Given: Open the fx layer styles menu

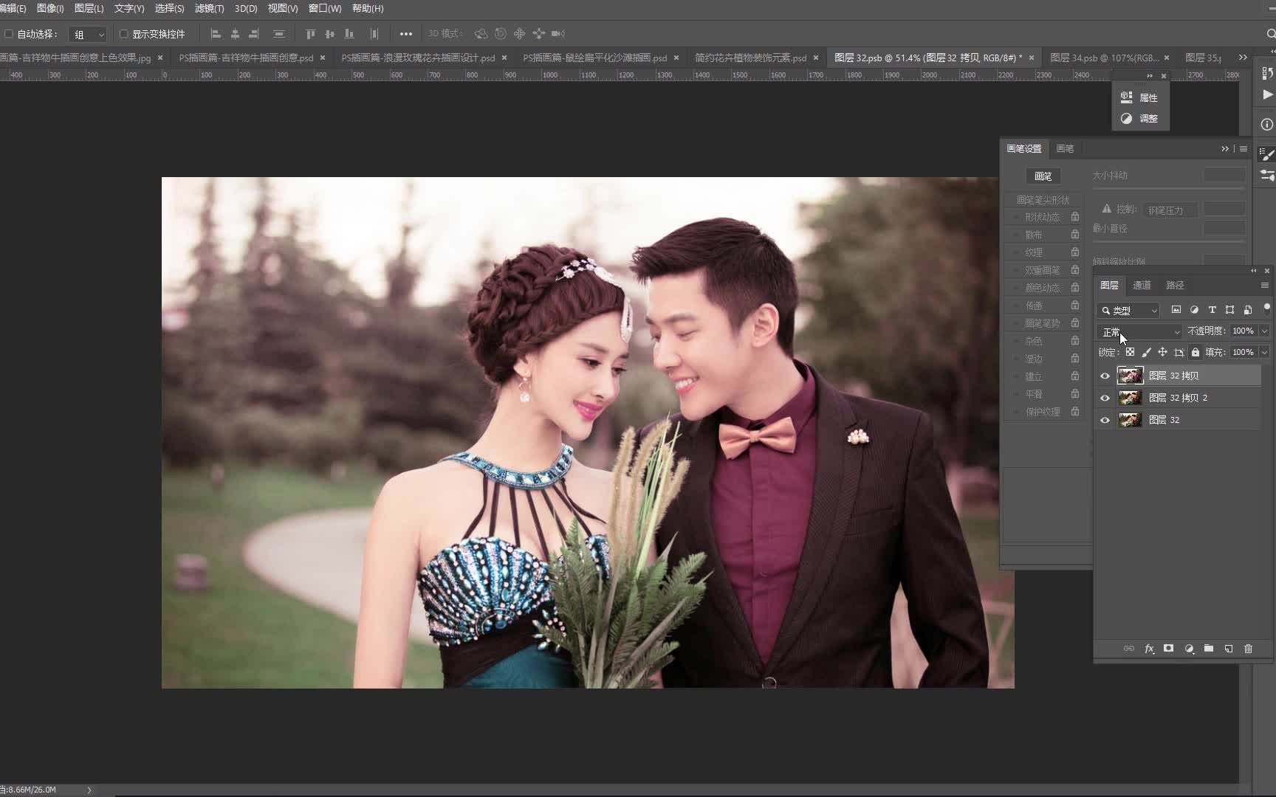Looking at the screenshot, I should 1149,649.
